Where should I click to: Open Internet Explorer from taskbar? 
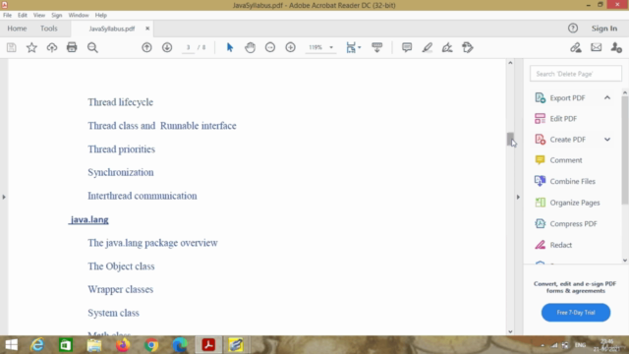[x=37, y=345]
